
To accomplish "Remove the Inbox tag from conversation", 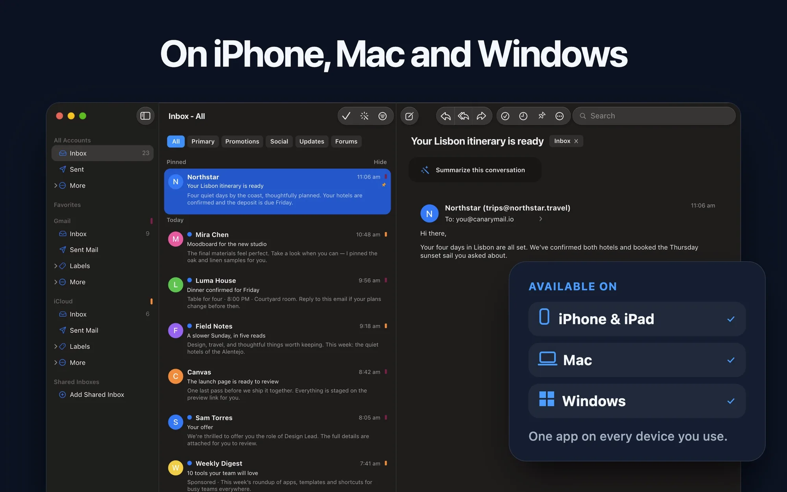I will tap(576, 141).
